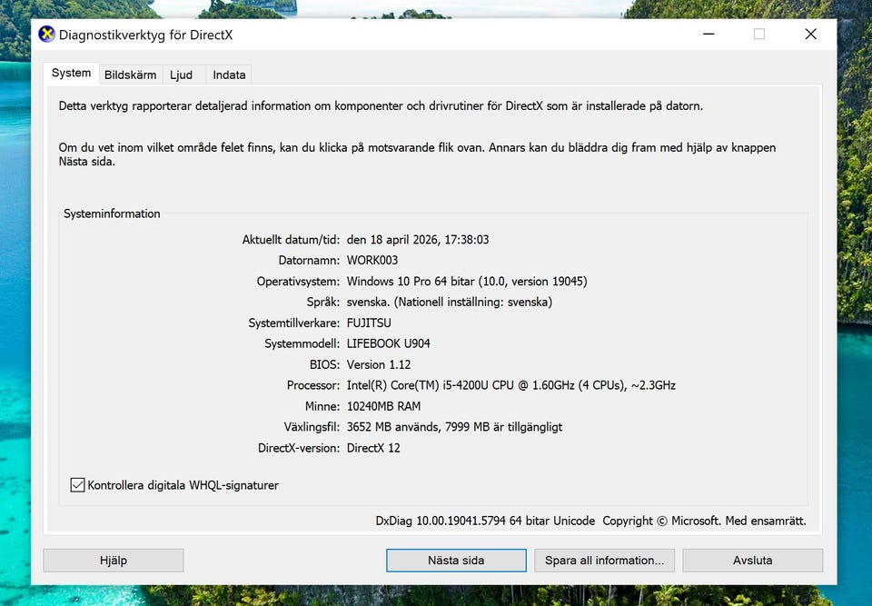Screen dimensions: 872x606
Task: Click the window title 'Diagnostikverktyg för DirectX'
Action: click(x=145, y=35)
